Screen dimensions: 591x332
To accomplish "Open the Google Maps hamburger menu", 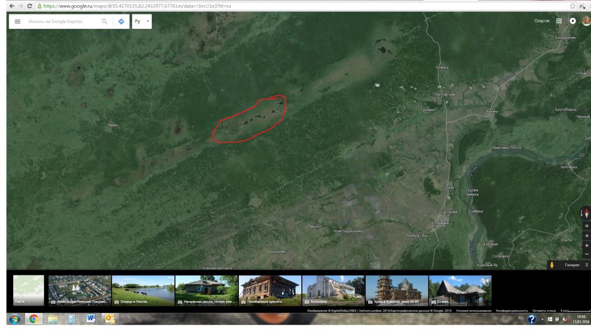I will coord(17,21).
